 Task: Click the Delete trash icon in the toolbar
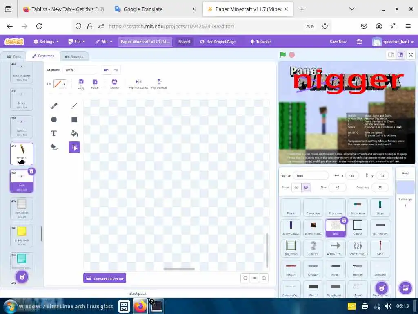(114, 84)
